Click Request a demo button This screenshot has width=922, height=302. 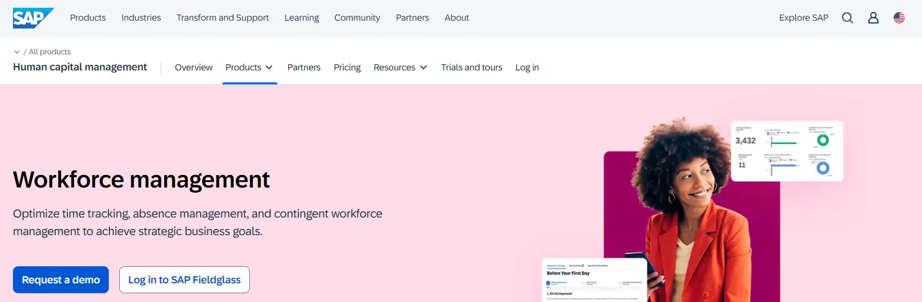[x=61, y=280]
